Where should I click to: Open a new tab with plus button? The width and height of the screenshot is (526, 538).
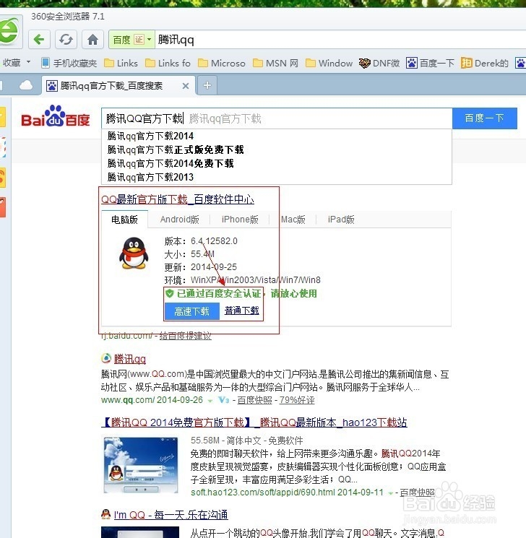point(207,85)
